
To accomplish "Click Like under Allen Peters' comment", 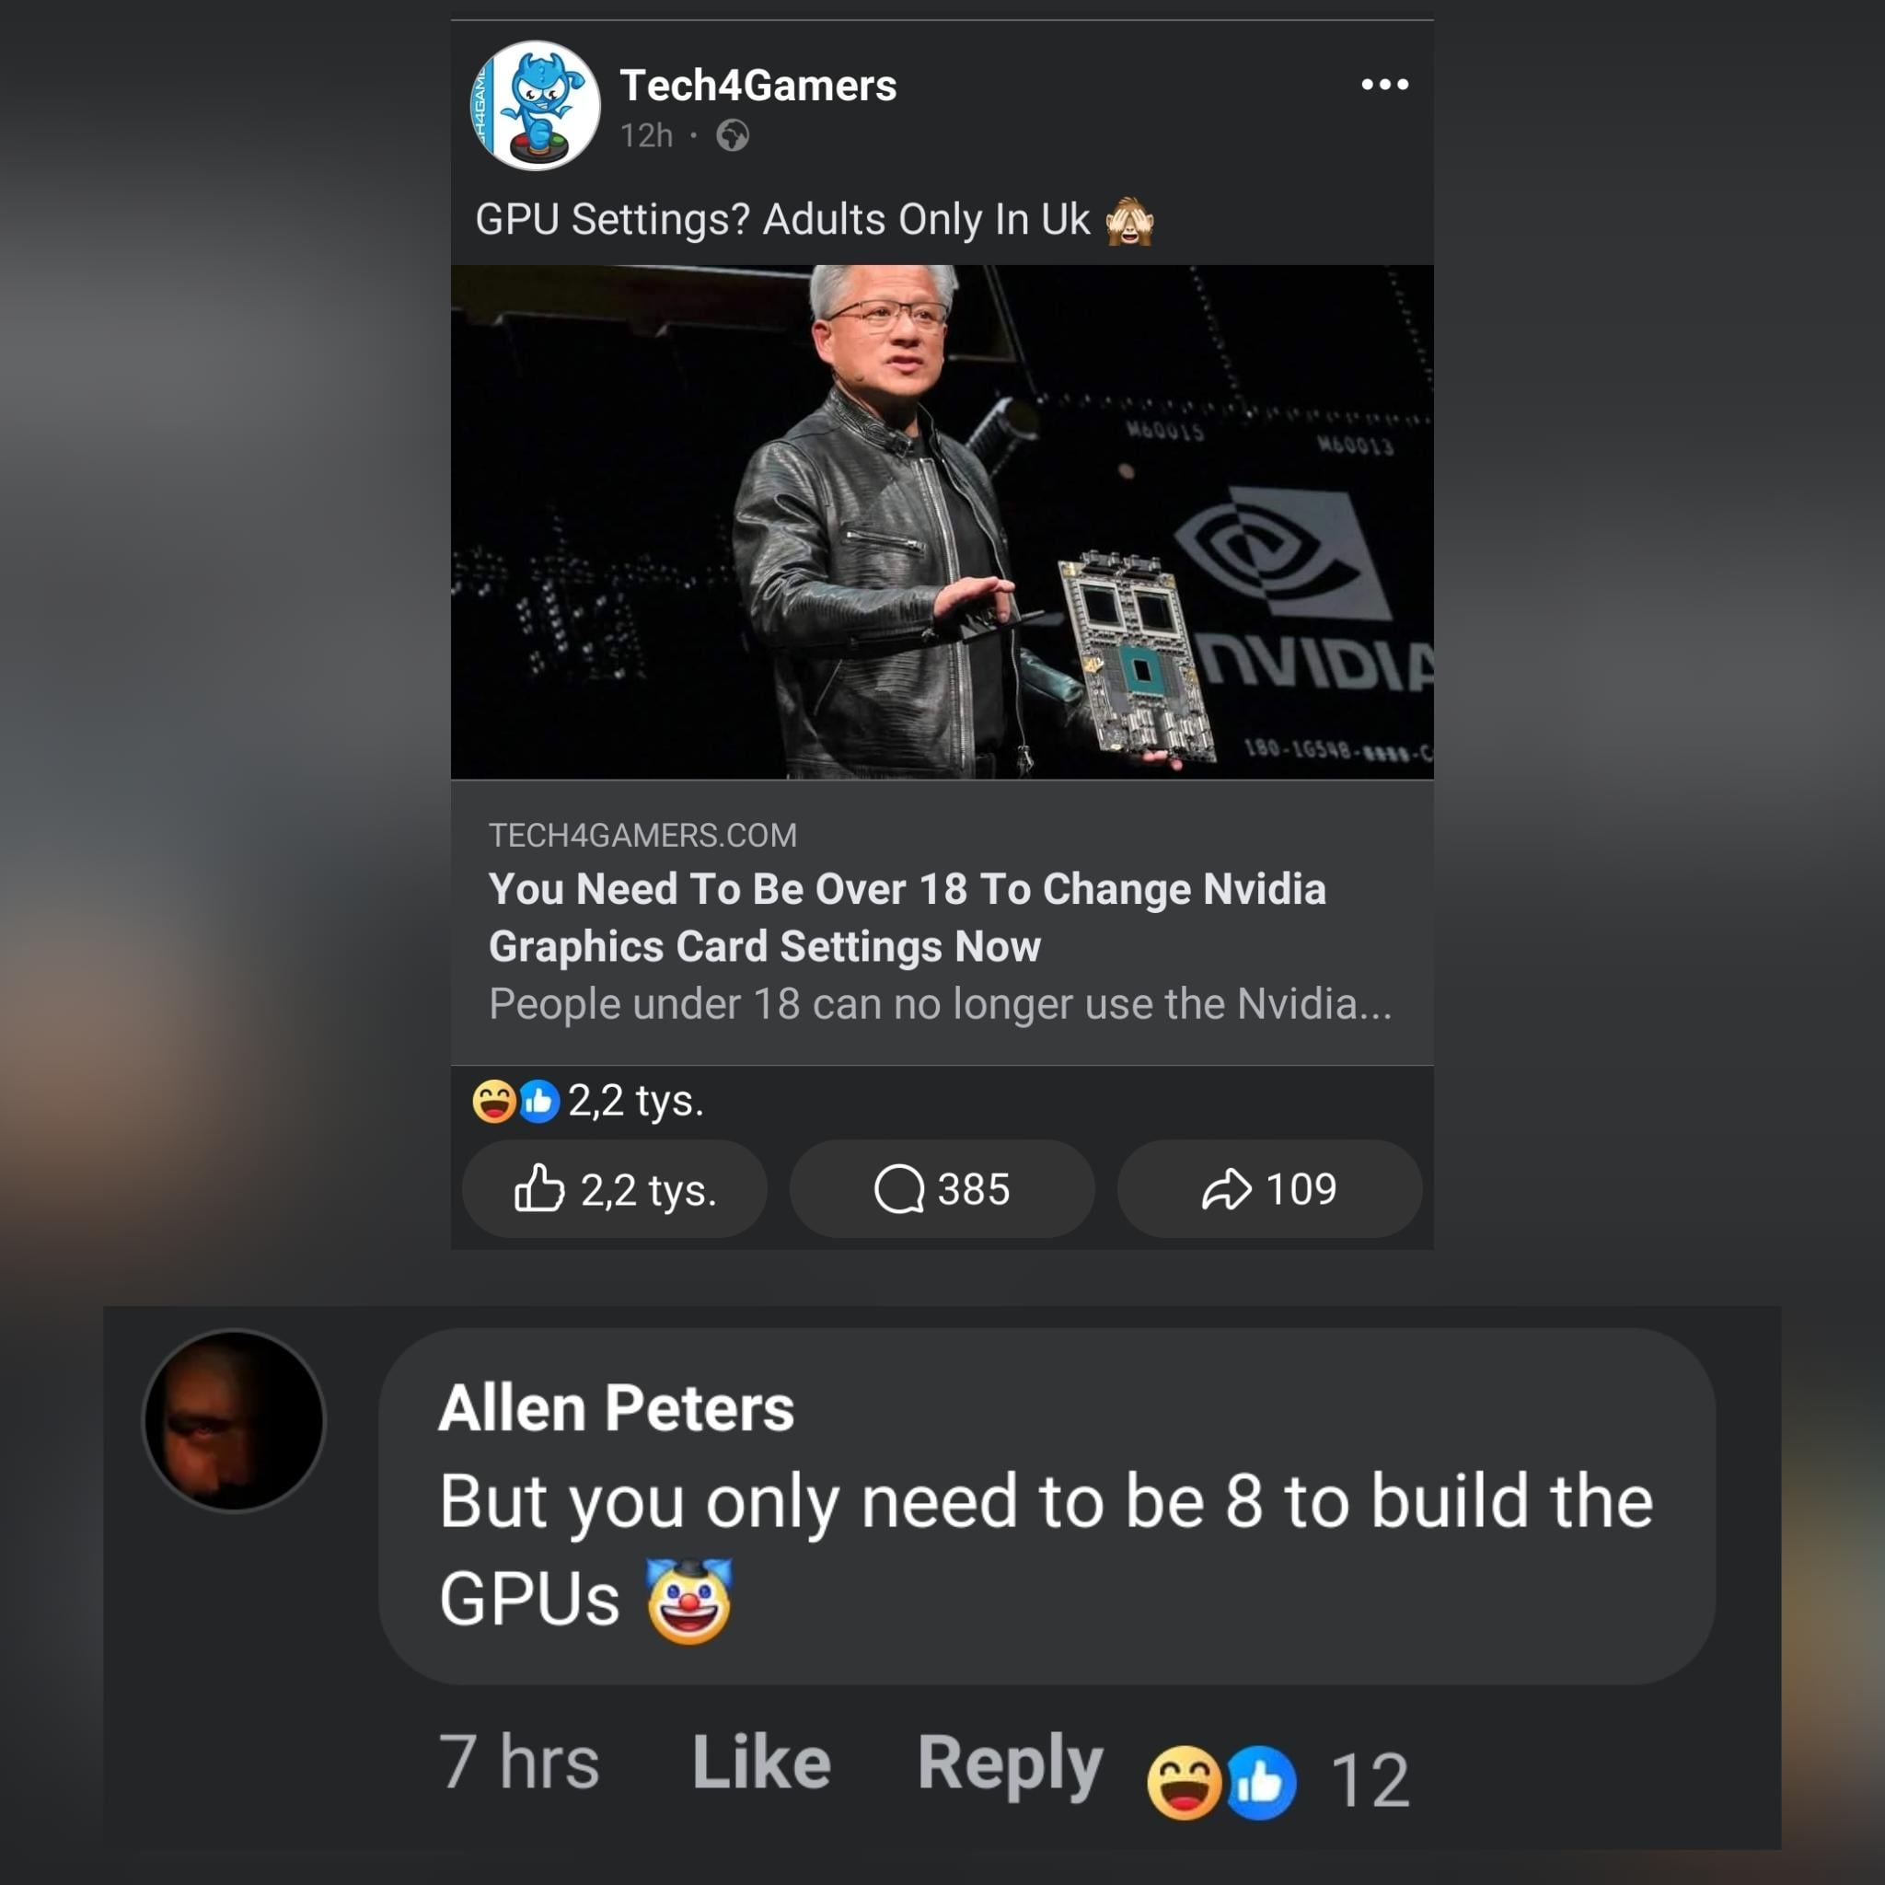I will click(x=761, y=1762).
